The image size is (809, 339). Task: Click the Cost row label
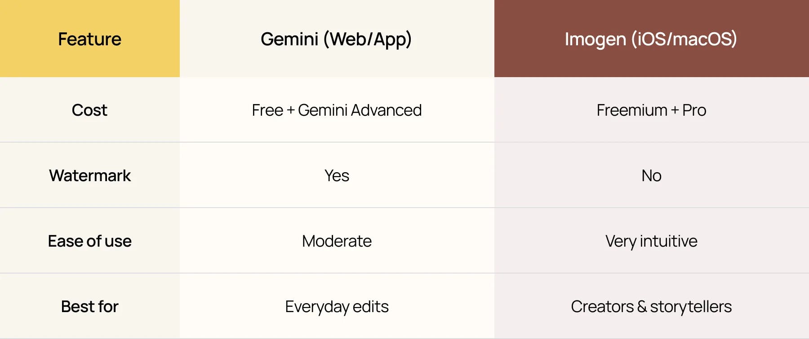(89, 110)
